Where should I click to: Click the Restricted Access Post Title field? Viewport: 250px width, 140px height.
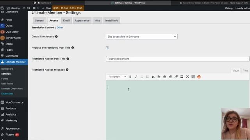177,59
